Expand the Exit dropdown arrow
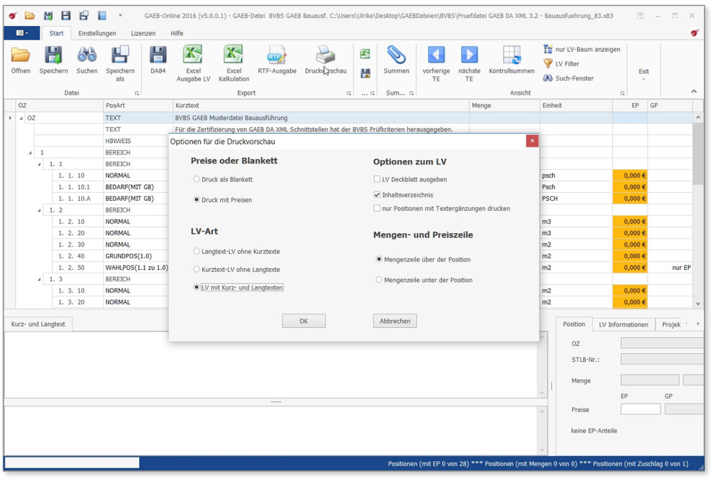The height and width of the screenshot is (479, 711). coord(643,80)
